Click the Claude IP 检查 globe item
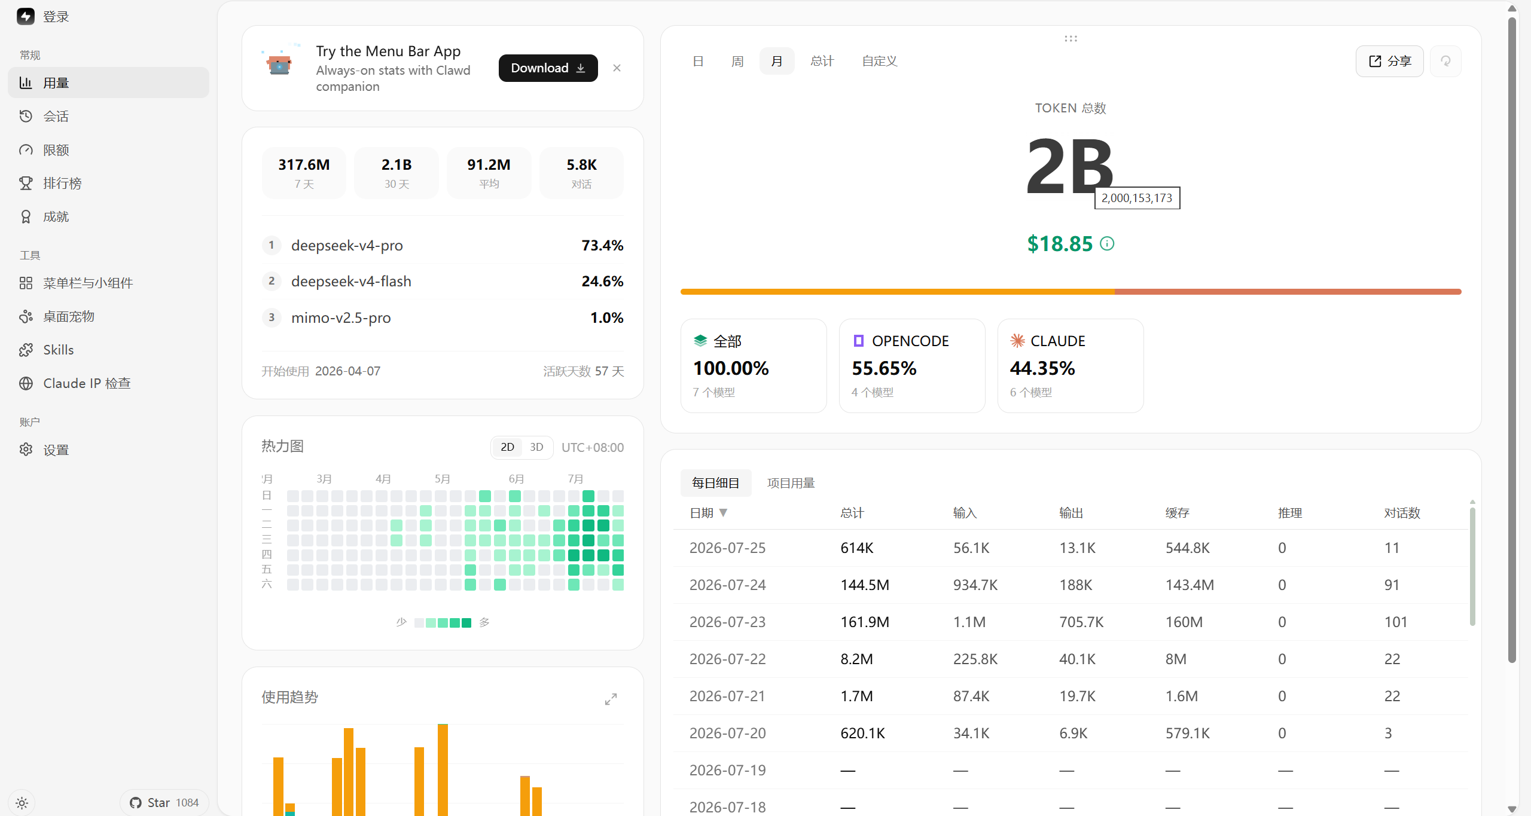This screenshot has width=1531, height=816. [x=108, y=383]
